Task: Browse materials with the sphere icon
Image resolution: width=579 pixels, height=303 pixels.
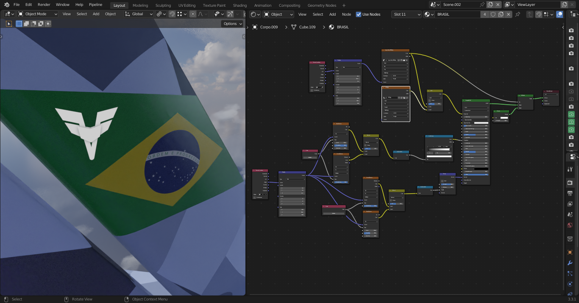Action: [429, 14]
